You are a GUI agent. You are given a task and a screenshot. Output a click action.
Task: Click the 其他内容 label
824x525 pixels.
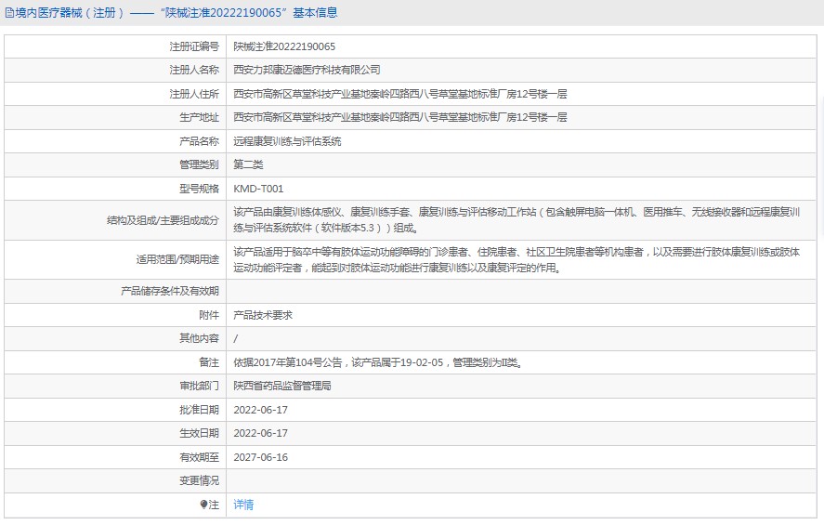pos(199,338)
